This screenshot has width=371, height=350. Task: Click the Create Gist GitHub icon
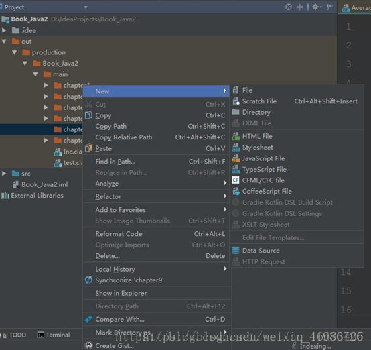tap(88, 345)
